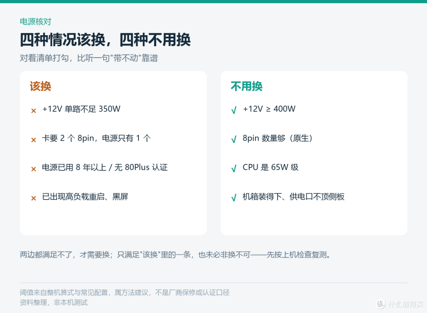Select text 电源已用 8 年以上 / 无 80Plus 认证
This screenshot has height=313, width=427.
105,167
